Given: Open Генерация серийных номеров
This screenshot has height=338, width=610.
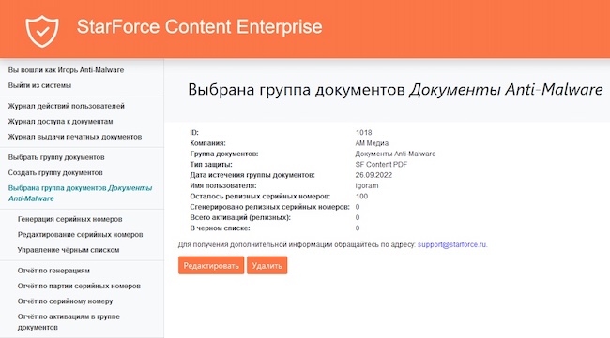Looking at the screenshot, I should (70, 219).
